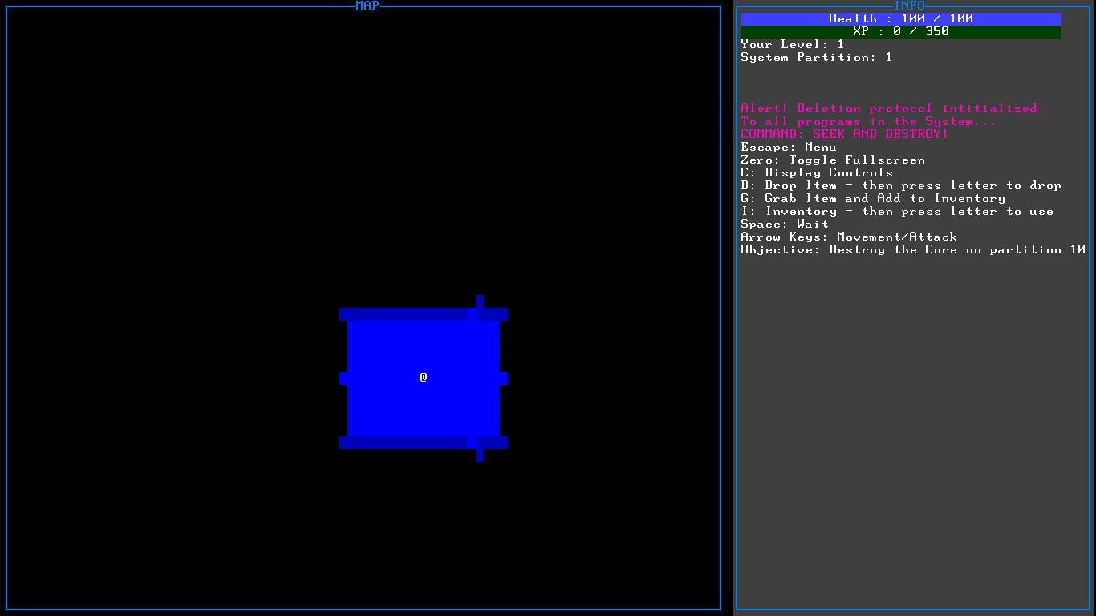
Task: Click the 'Space: Wait' hint
Action: (x=785, y=224)
